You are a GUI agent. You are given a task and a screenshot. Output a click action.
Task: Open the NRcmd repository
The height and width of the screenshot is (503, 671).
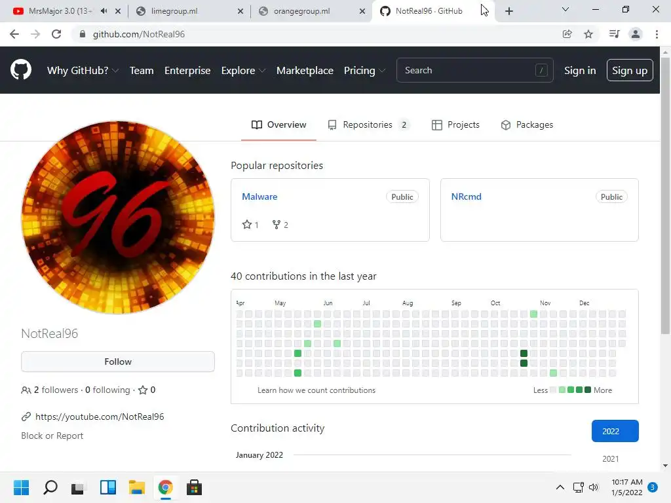[x=466, y=196]
